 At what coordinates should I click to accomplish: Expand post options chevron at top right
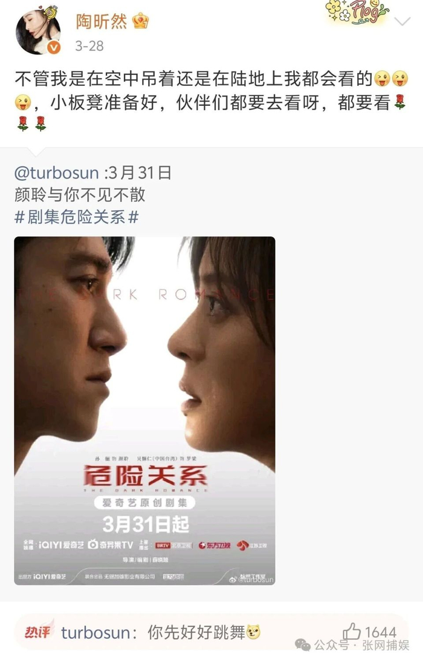402,21
